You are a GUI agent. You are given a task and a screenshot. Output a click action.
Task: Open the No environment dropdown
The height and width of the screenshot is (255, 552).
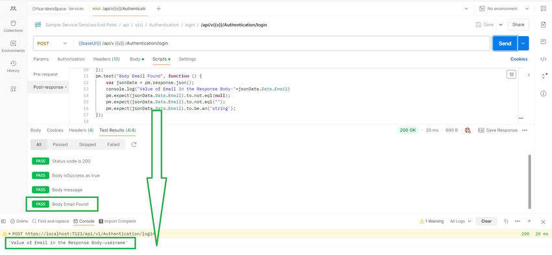pyautogui.click(x=504, y=9)
